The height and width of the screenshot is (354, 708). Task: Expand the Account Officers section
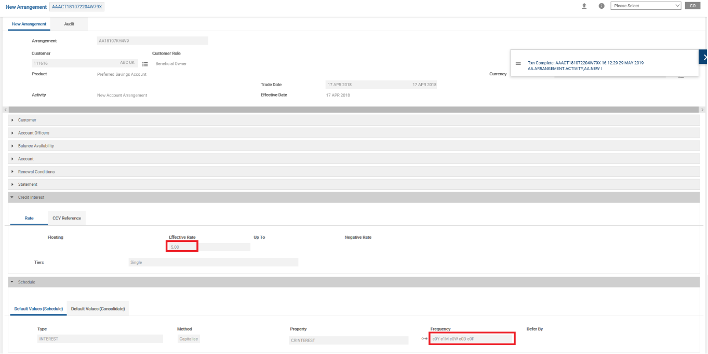(33, 133)
